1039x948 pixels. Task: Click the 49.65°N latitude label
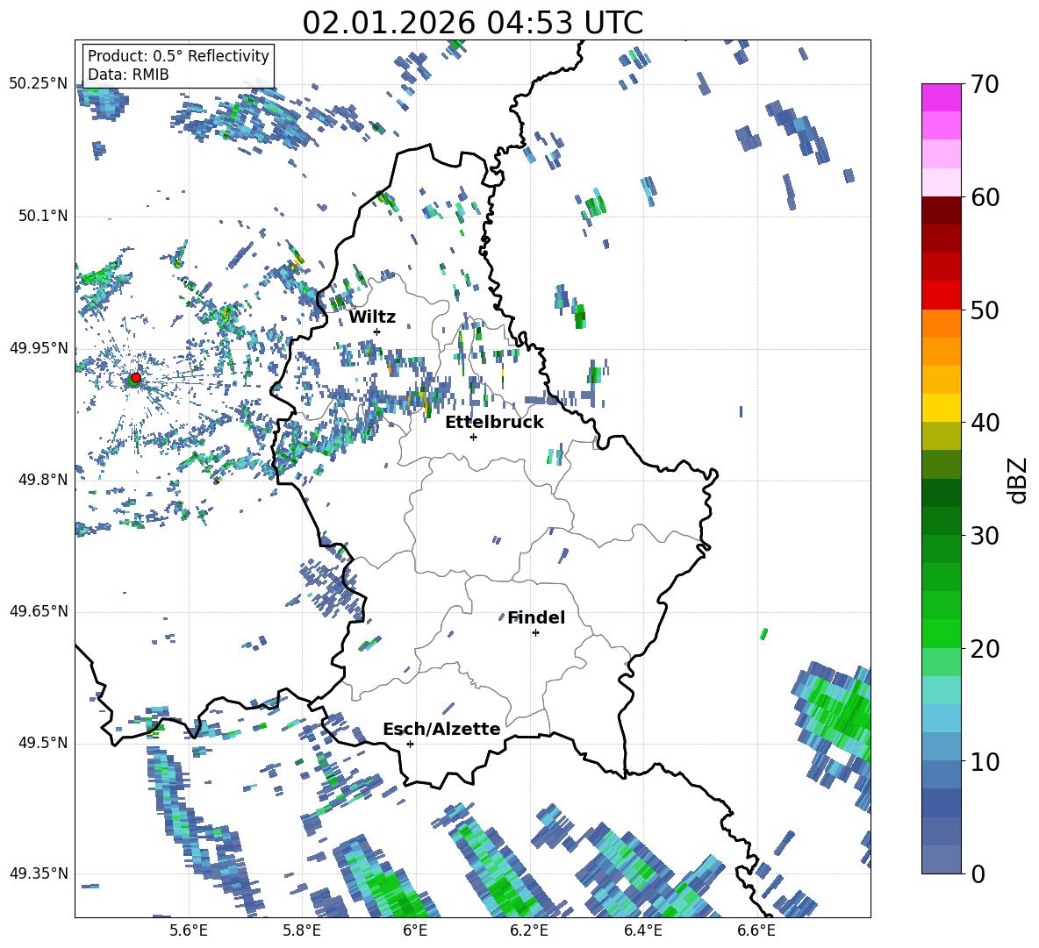coord(39,611)
